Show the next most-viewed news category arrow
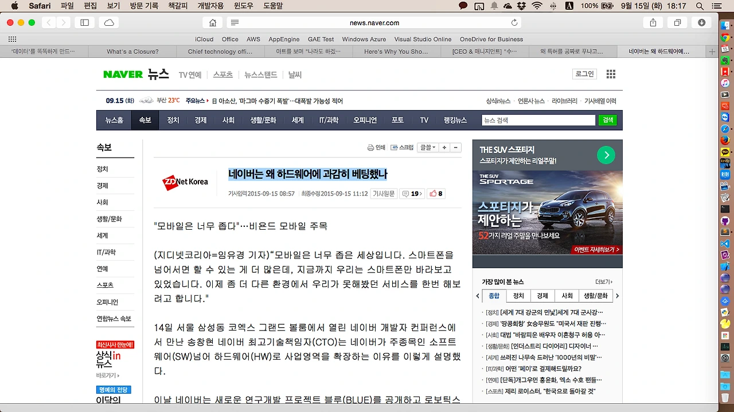Viewport: 734px width, 412px height. (618, 296)
